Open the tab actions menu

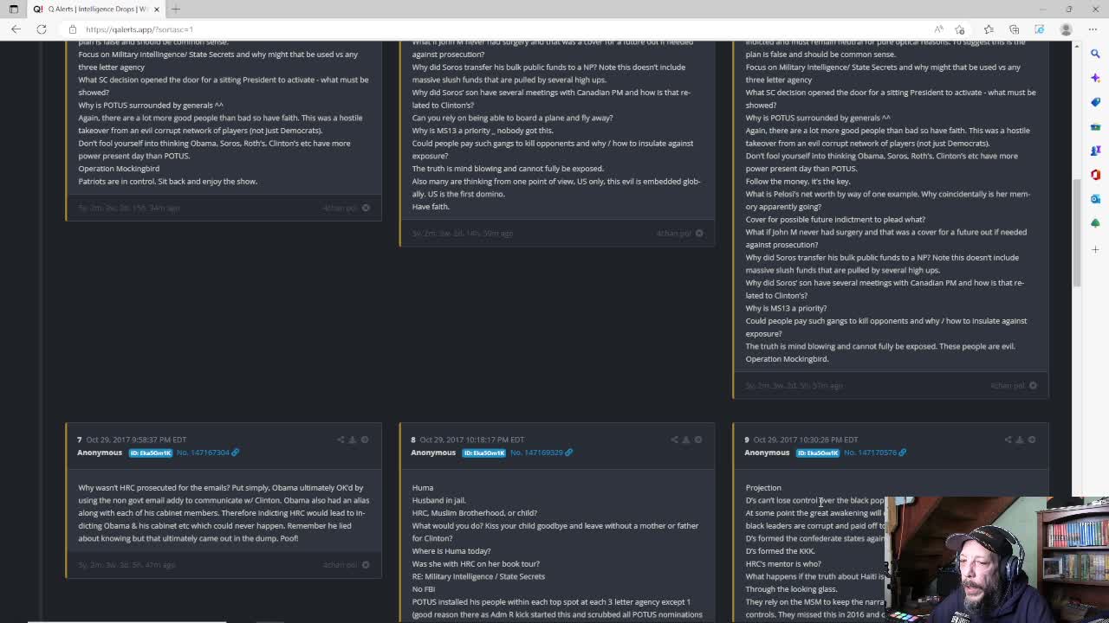pyautogui.click(x=13, y=9)
